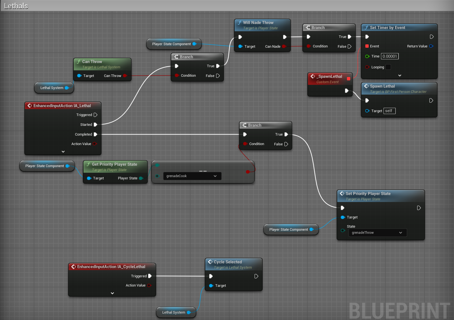Toggle the Looping checkbox on Set Timer

pyautogui.click(x=388, y=67)
